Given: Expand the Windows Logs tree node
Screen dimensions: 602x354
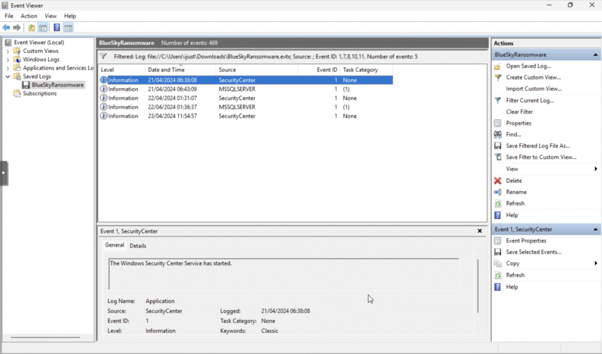Looking at the screenshot, I should [x=8, y=59].
